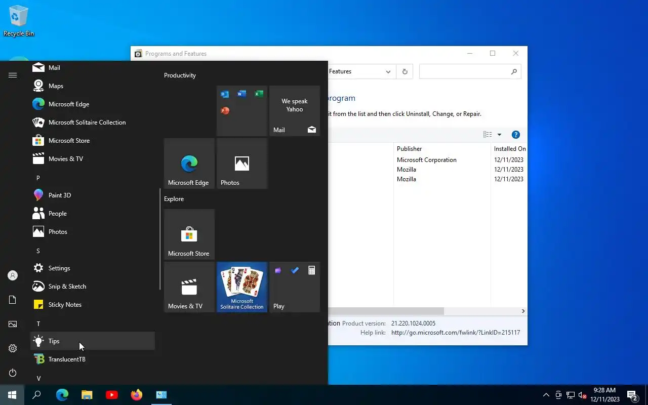Open taskbar Search
The height and width of the screenshot is (405, 648).
[x=36, y=395]
